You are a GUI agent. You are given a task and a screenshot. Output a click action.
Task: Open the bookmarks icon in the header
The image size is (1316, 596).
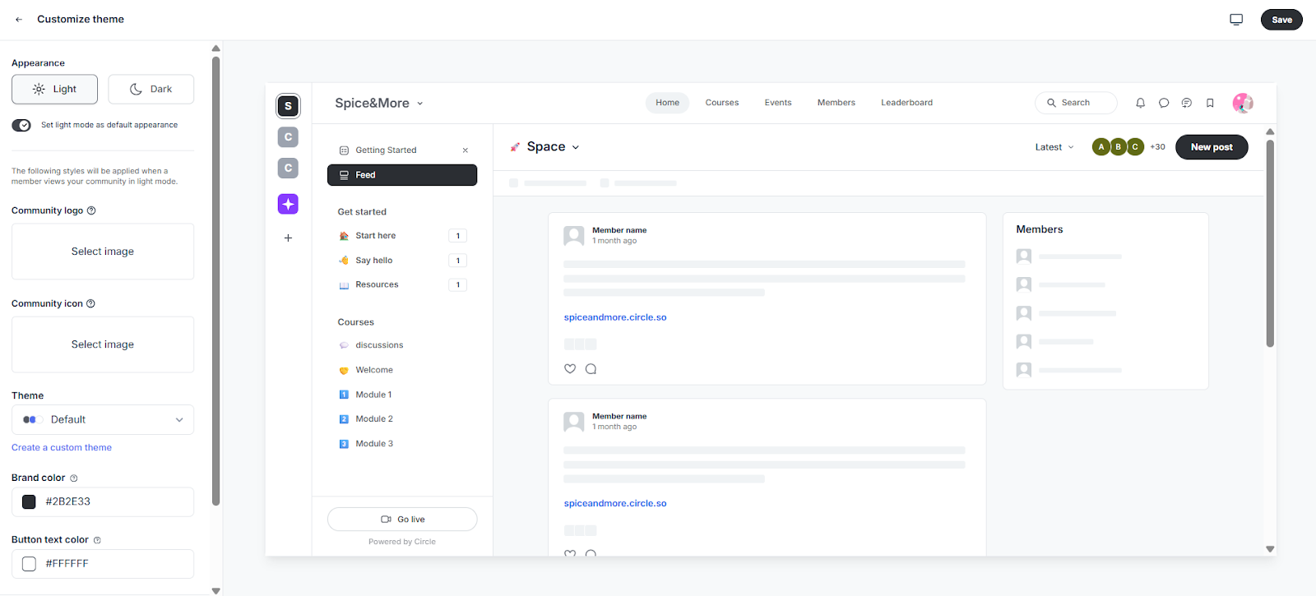(1210, 103)
